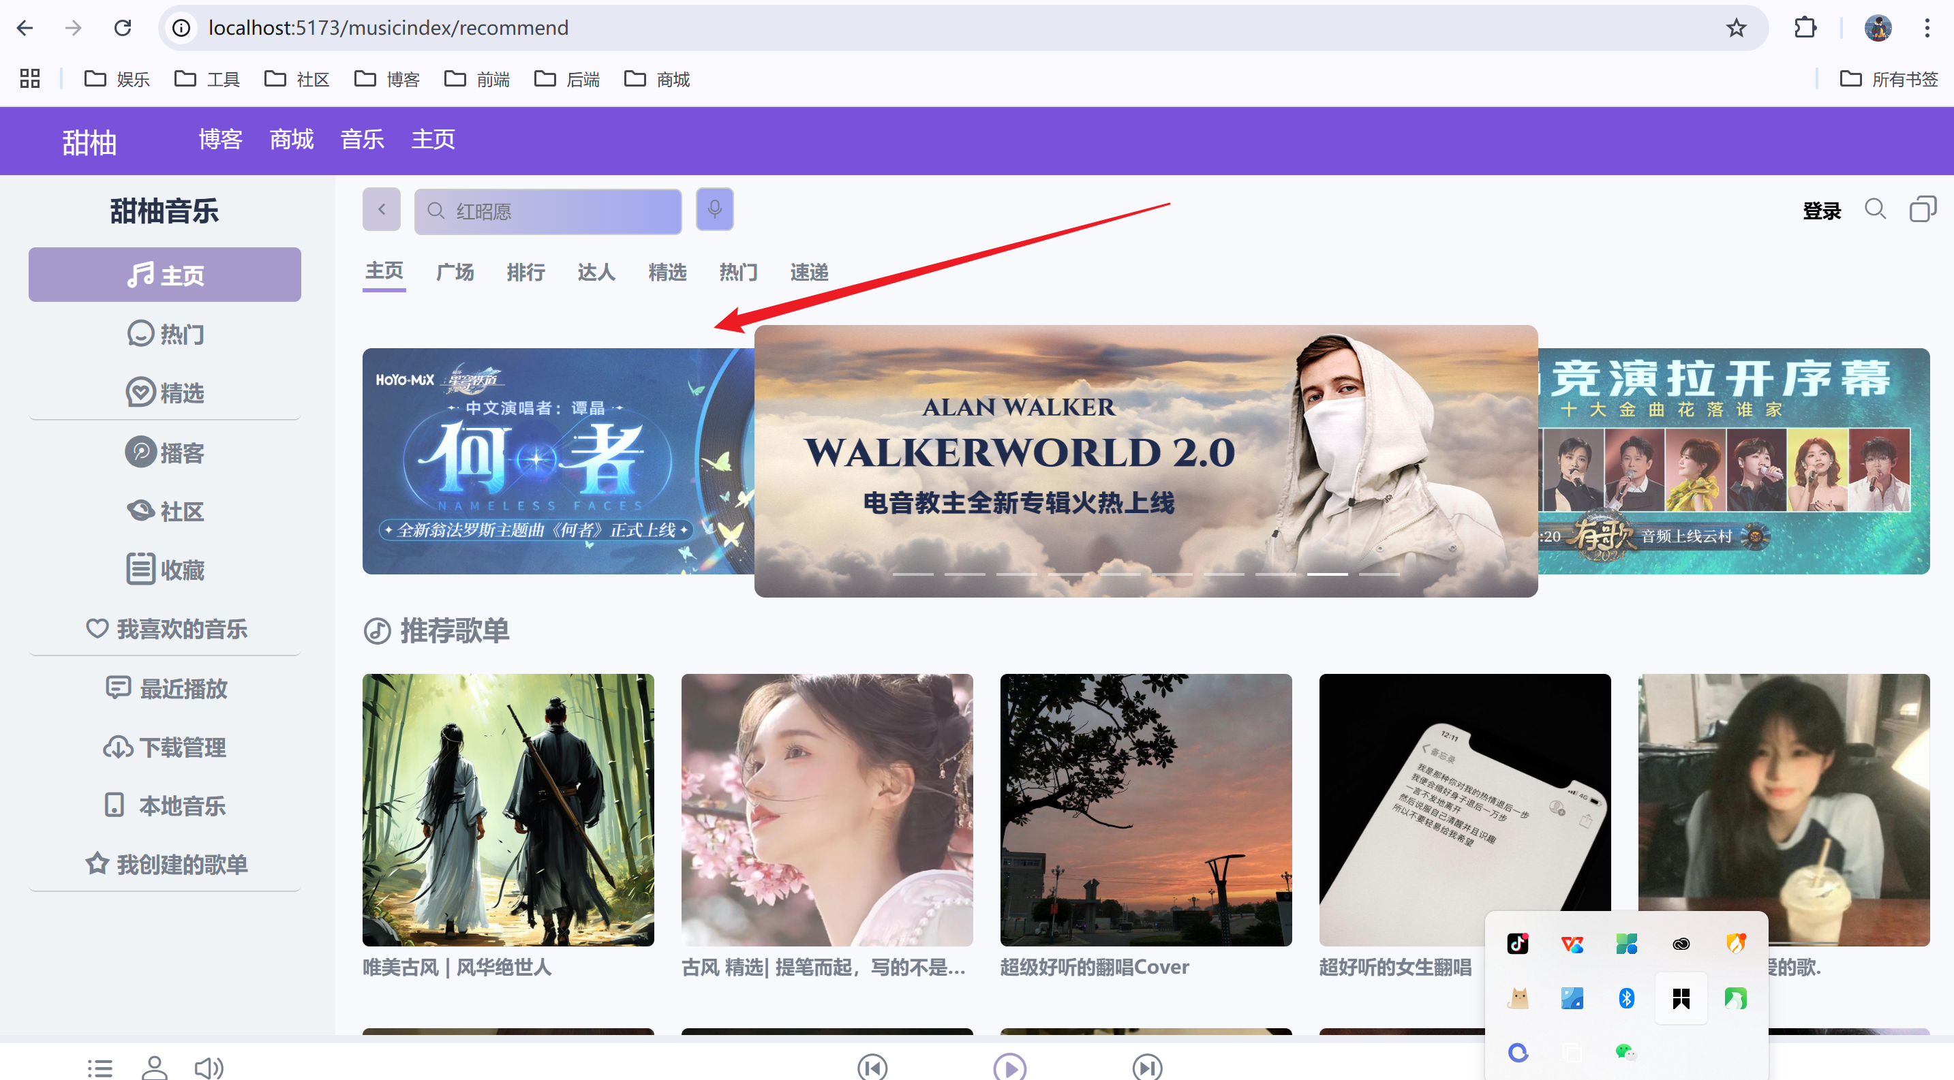The image size is (1954, 1080).
Task: Click the overlapping windows icon at top right
Action: [x=1923, y=209]
